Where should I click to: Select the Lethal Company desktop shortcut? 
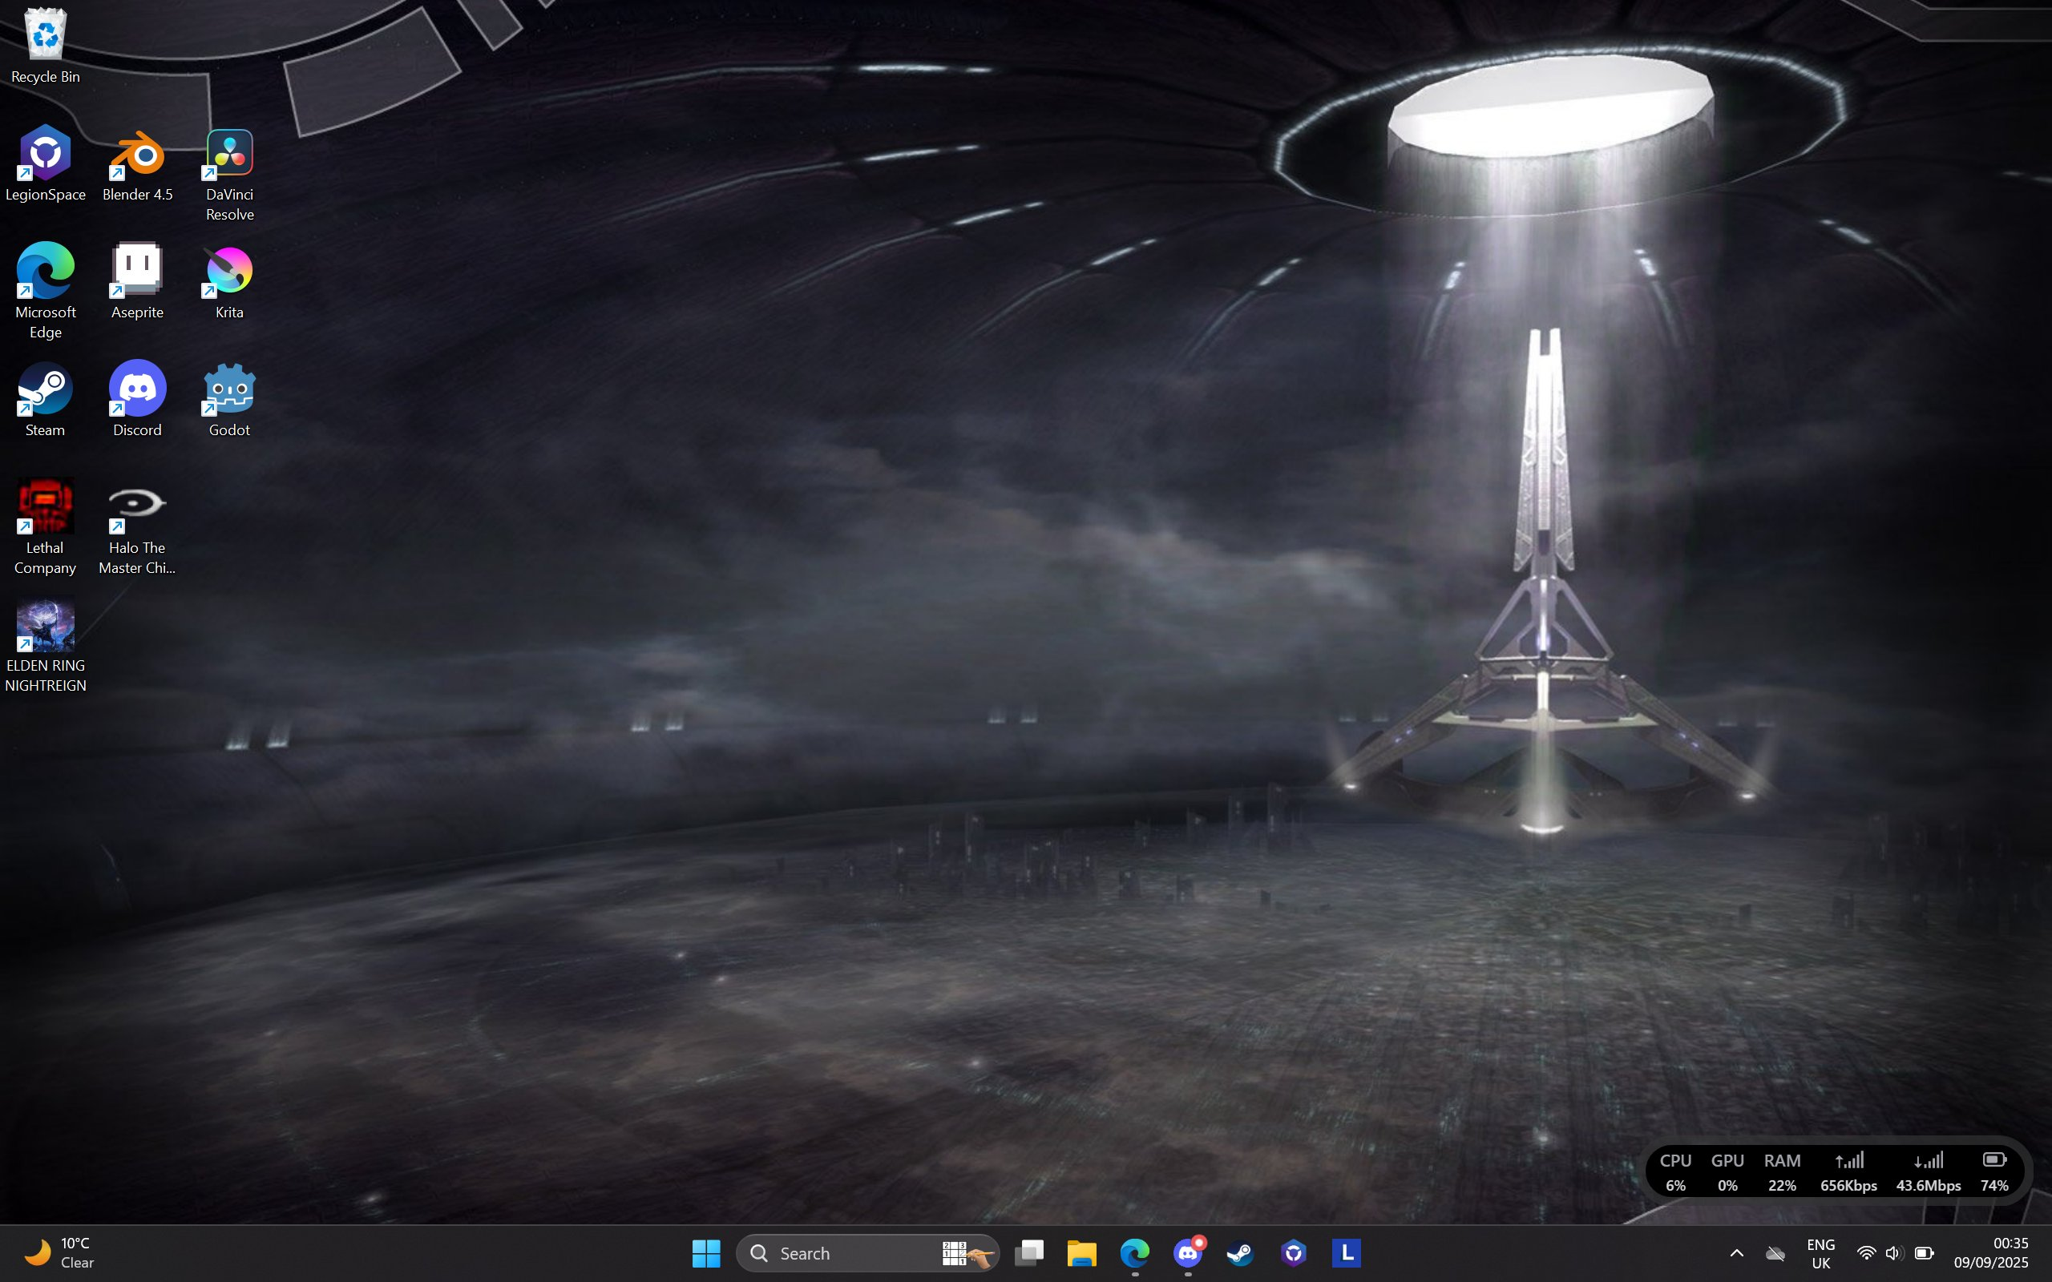click(46, 527)
